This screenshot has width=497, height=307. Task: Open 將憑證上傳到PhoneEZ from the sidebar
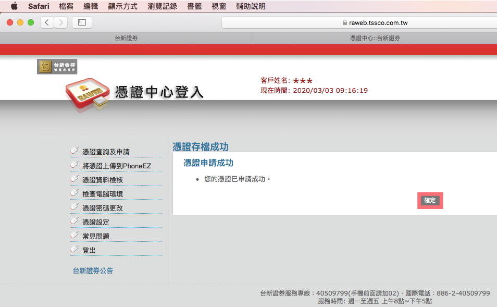pos(117,166)
